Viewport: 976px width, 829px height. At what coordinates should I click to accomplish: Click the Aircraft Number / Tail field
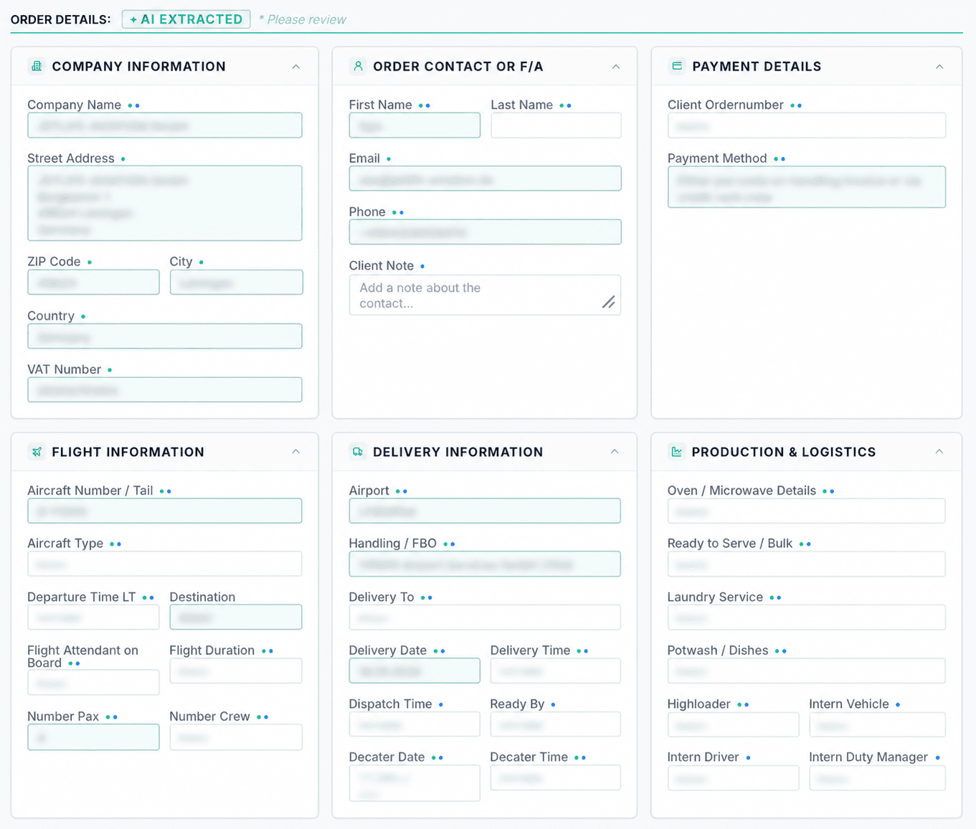[165, 511]
